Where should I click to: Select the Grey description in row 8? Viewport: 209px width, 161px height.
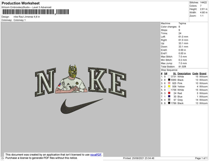180,100
